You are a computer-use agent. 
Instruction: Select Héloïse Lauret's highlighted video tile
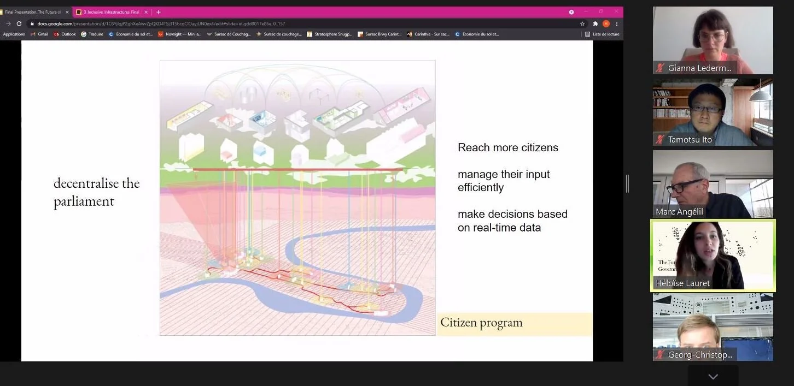713,256
